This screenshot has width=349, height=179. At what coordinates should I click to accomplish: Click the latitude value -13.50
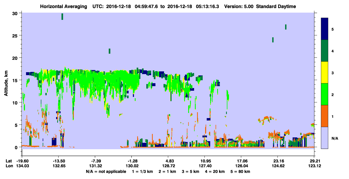pyautogui.click(x=59, y=161)
